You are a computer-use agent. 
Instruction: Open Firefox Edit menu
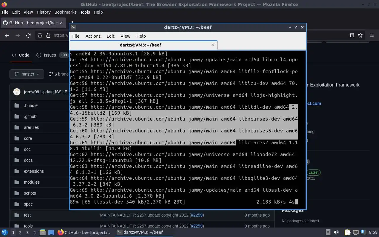tap(16, 12)
